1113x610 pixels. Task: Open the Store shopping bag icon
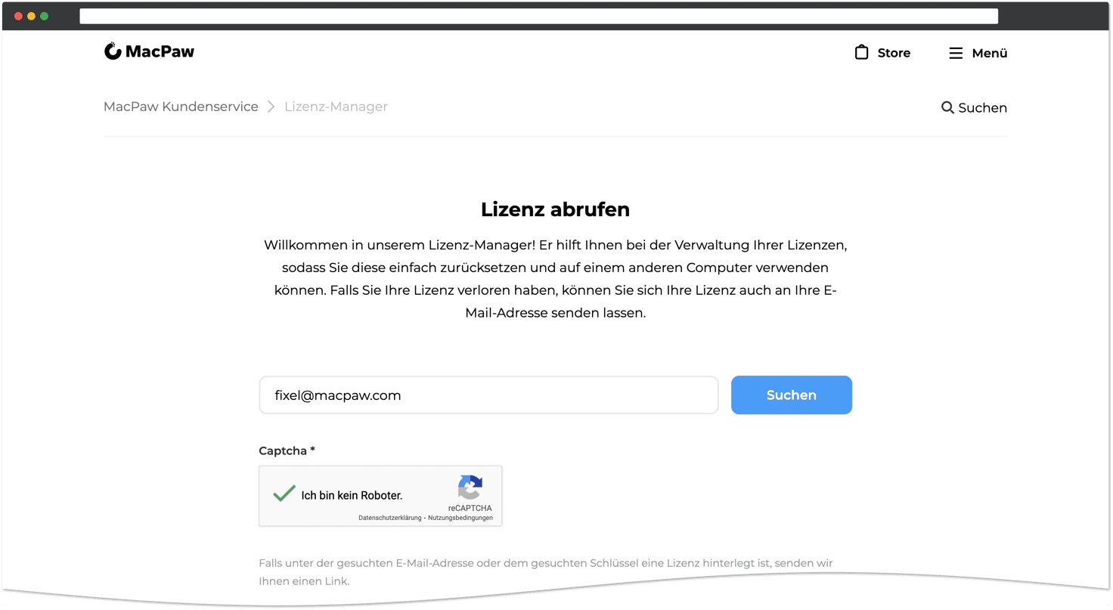[x=861, y=52]
